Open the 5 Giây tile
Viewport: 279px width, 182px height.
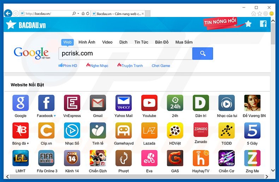pos(252,131)
